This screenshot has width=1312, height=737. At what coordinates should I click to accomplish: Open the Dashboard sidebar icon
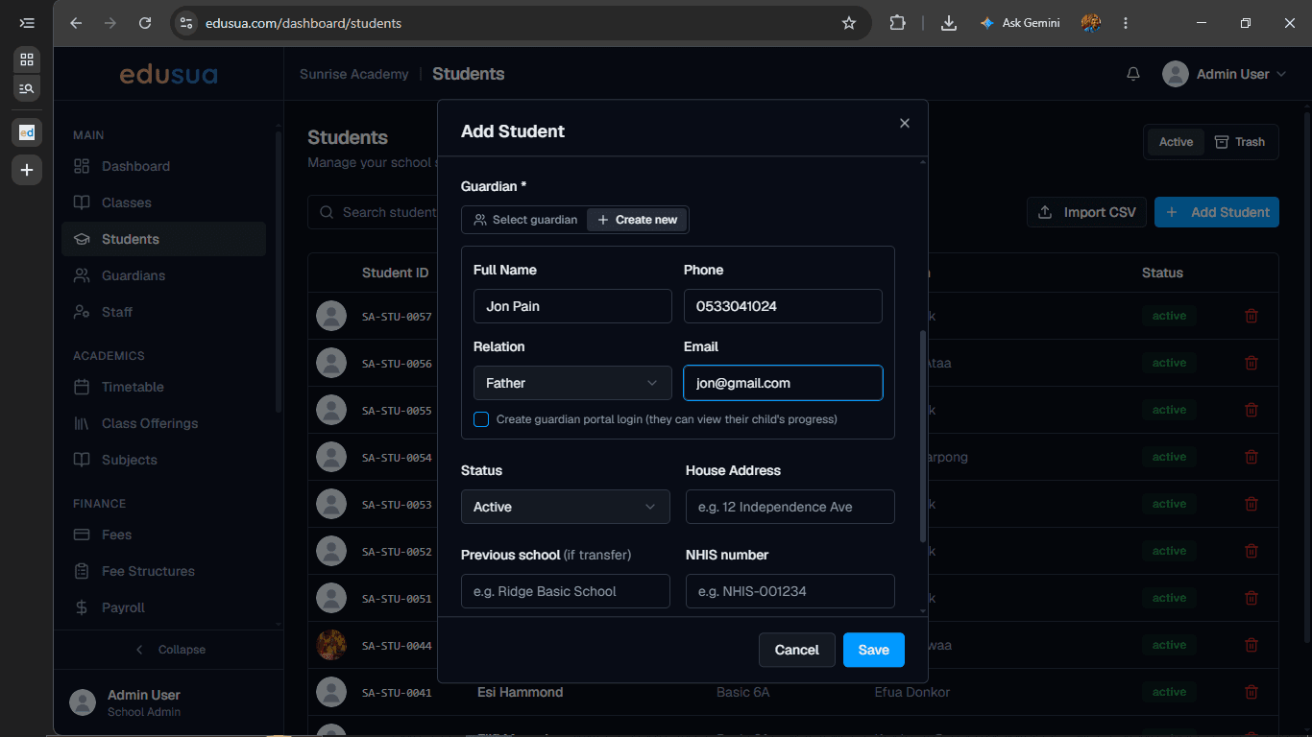82,166
